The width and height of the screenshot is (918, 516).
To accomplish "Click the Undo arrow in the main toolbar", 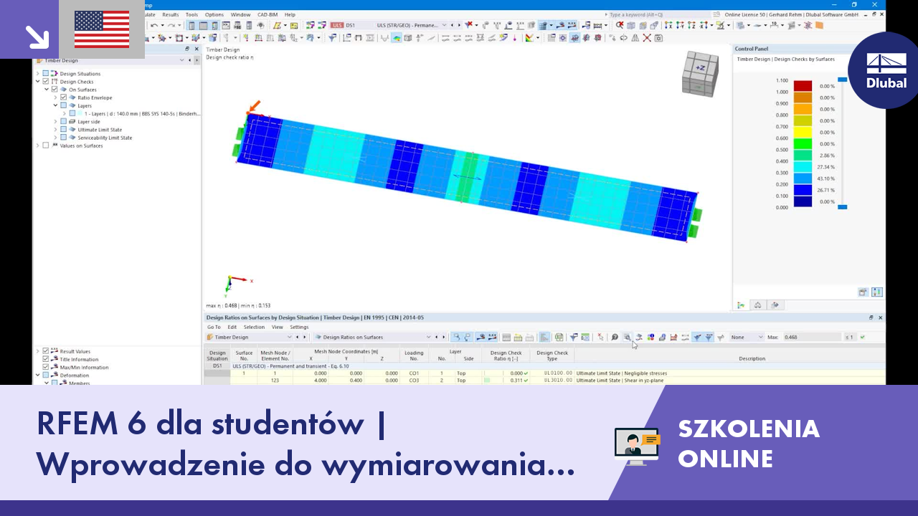I will [x=154, y=25].
